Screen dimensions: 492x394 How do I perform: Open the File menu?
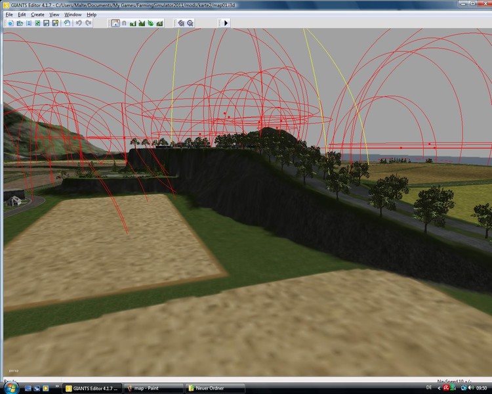click(9, 14)
